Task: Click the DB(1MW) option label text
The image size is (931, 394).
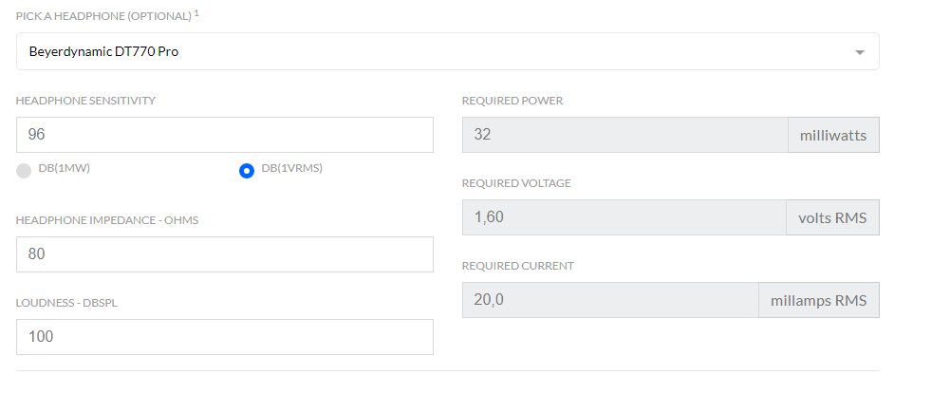Action: pos(64,168)
